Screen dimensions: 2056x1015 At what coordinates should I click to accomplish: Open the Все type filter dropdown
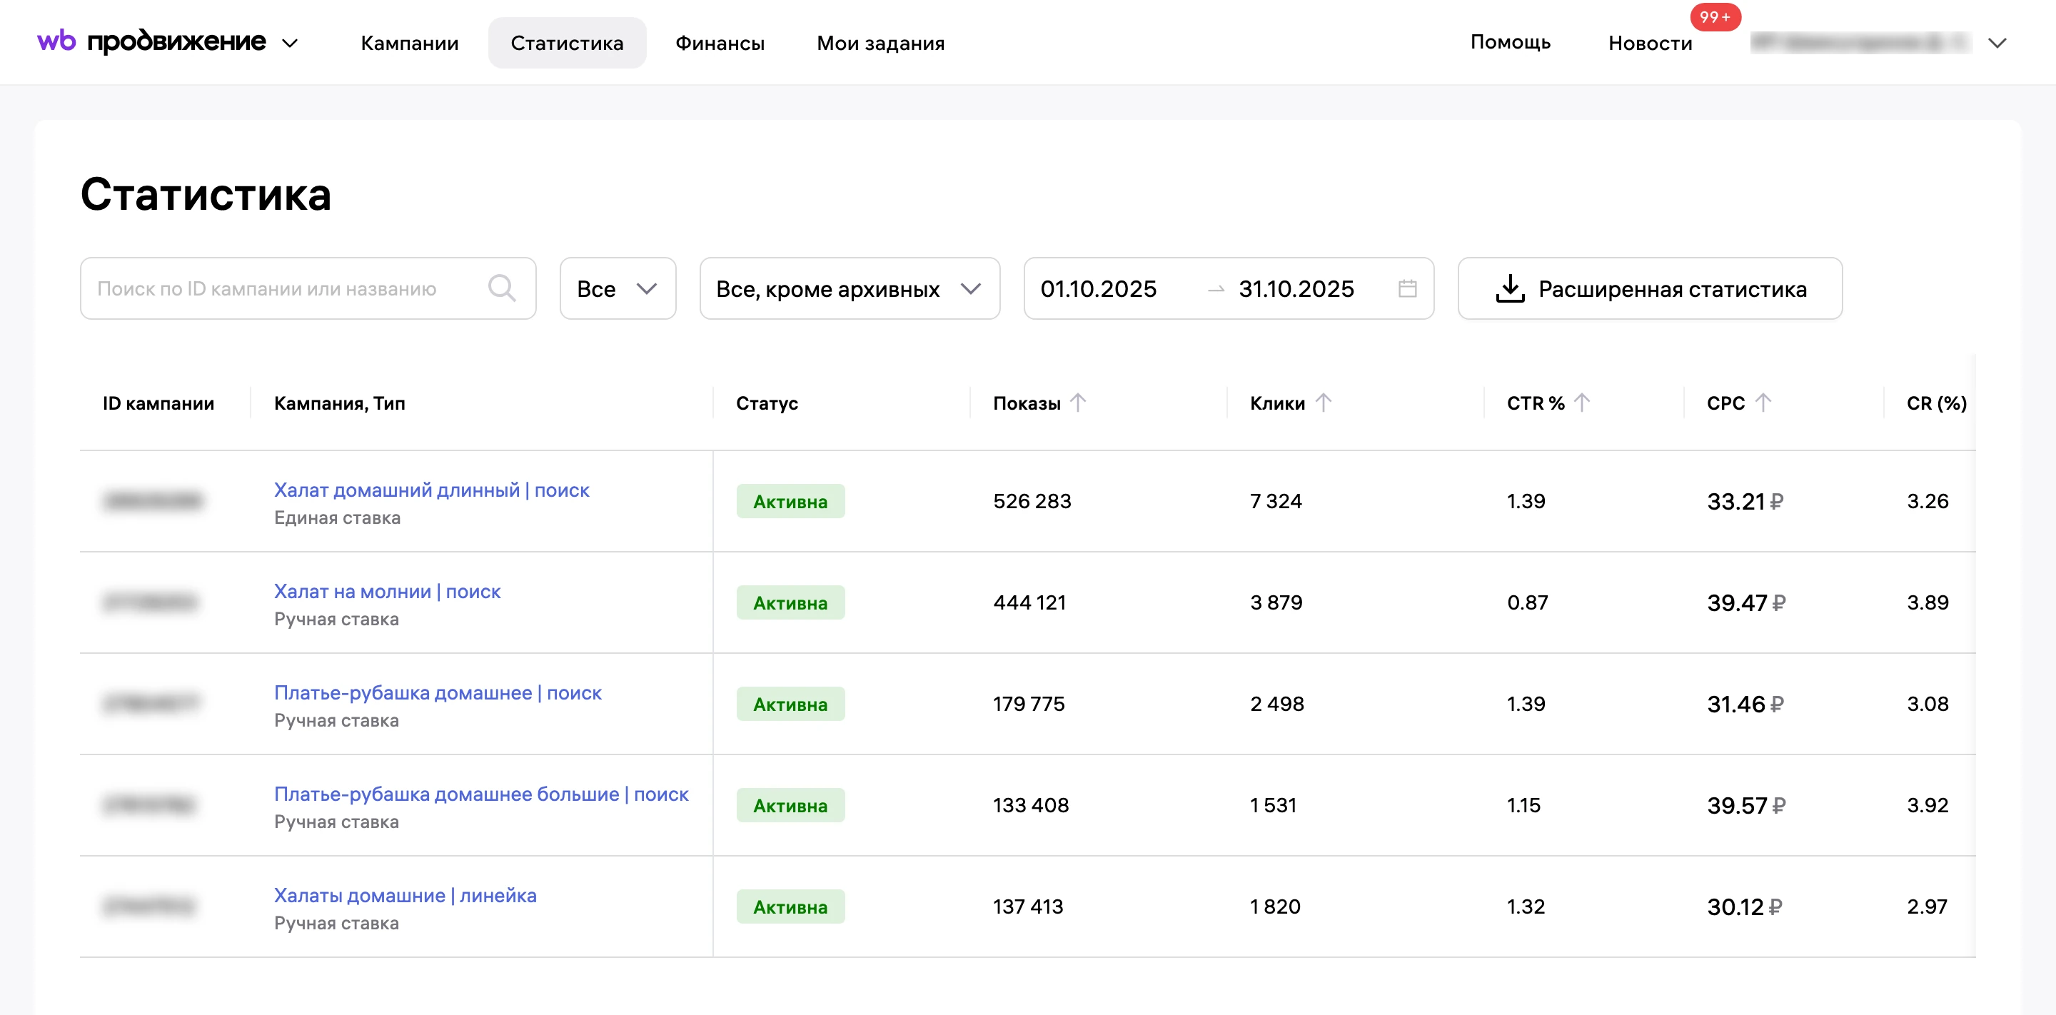[618, 288]
